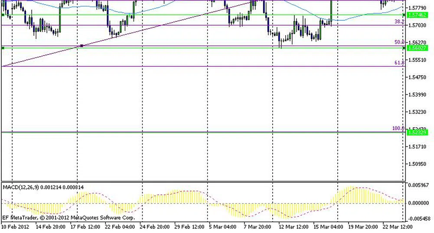Viewport: 434px width, 233px height.
Task: Click the 5 Mar 04:00 time label
Action: click(222, 227)
